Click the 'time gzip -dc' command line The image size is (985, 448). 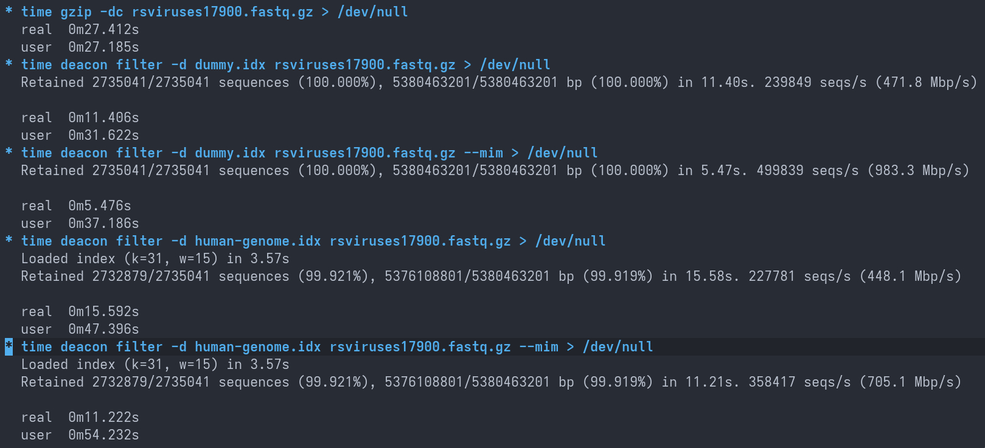click(214, 12)
